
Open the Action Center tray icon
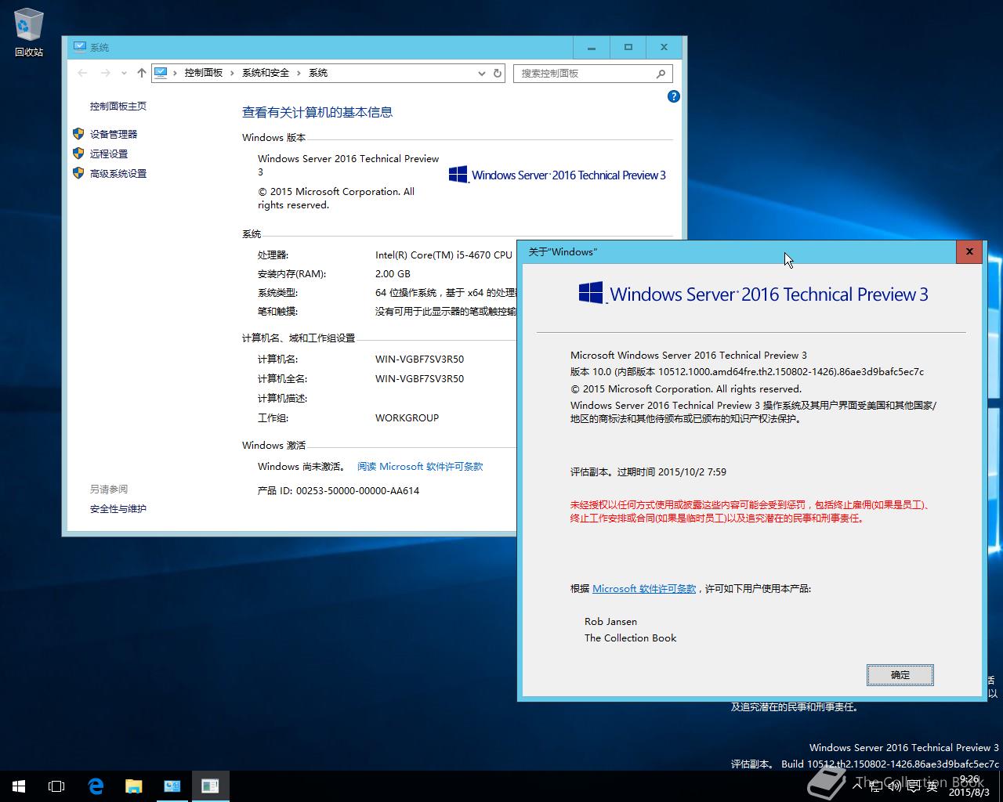(x=914, y=786)
